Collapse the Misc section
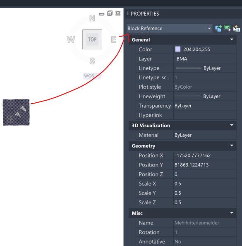This screenshot has height=246, width=242. (x=232, y=213)
